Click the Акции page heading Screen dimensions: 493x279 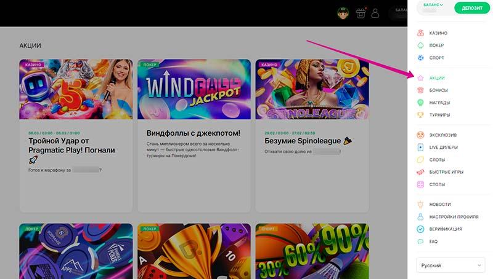click(x=30, y=45)
